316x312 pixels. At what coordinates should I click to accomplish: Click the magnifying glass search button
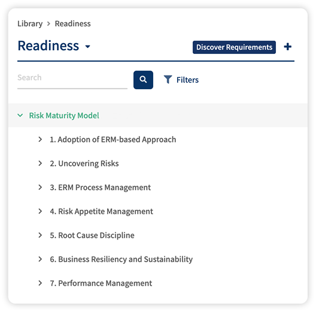[143, 80]
